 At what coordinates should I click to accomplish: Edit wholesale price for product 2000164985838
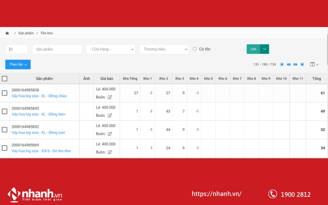click(x=110, y=97)
